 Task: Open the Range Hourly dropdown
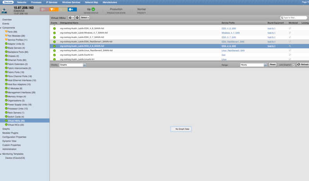pos(253,65)
